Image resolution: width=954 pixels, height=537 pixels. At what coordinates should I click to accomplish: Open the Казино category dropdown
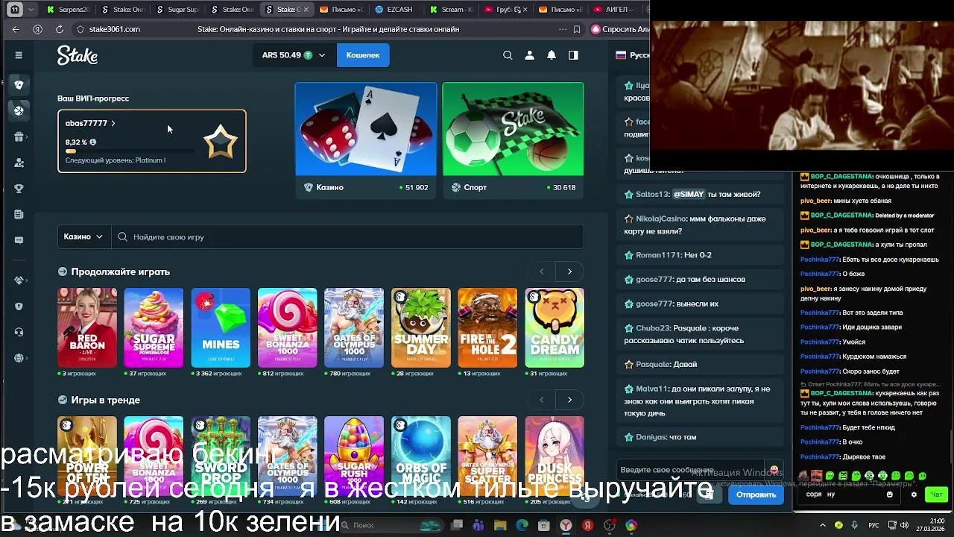83,236
